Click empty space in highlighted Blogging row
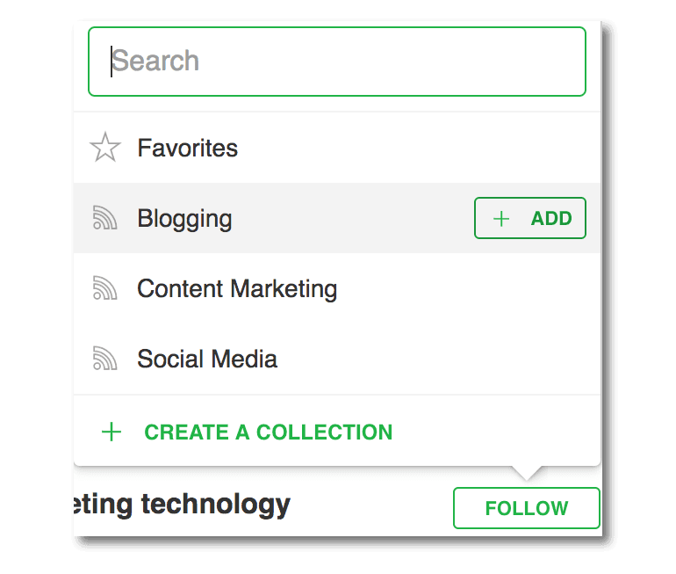The height and width of the screenshot is (574, 676). click(351, 218)
